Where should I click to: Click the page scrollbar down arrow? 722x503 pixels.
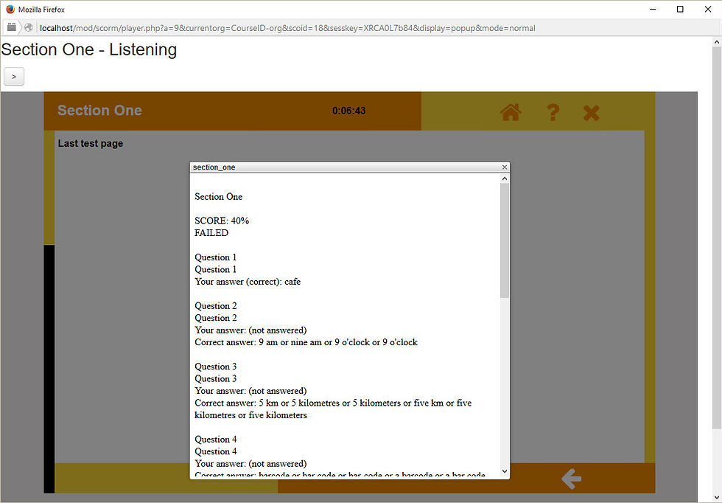click(x=716, y=497)
